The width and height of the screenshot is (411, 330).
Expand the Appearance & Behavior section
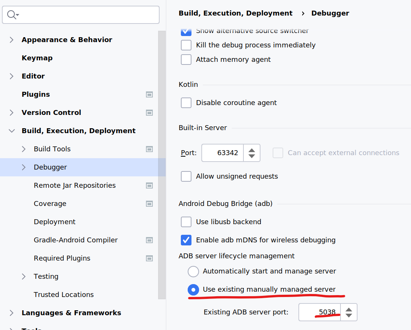pyautogui.click(x=11, y=40)
